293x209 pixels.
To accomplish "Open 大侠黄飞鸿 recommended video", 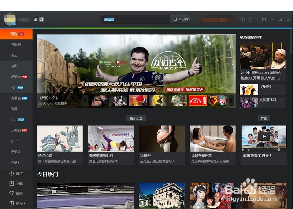I will tap(262, 102).
